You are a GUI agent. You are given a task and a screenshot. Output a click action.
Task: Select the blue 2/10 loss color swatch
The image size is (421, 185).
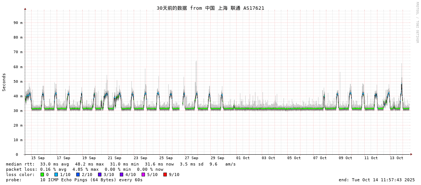78,175
